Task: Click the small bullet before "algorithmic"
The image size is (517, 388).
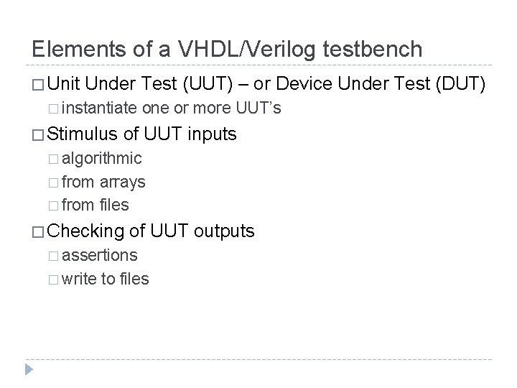Action: click(x=55, y=158)
